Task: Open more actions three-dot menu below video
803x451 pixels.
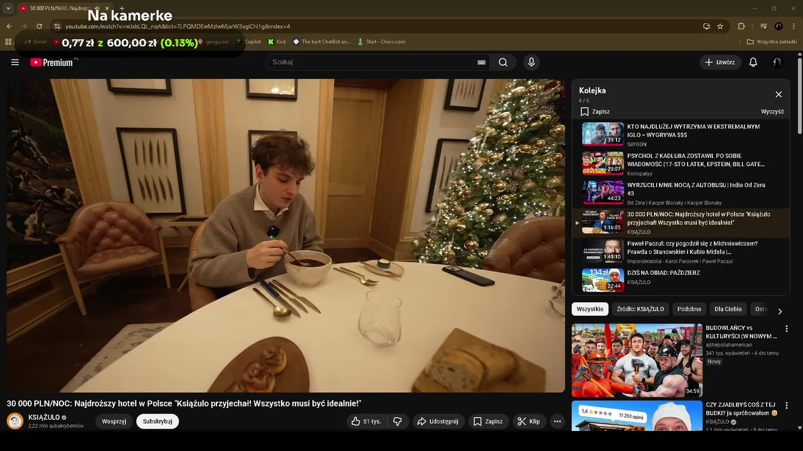Action: tap(557, 422)
